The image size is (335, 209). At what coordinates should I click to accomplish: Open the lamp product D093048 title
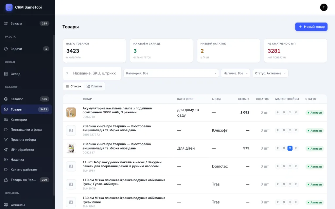(117, 110)
